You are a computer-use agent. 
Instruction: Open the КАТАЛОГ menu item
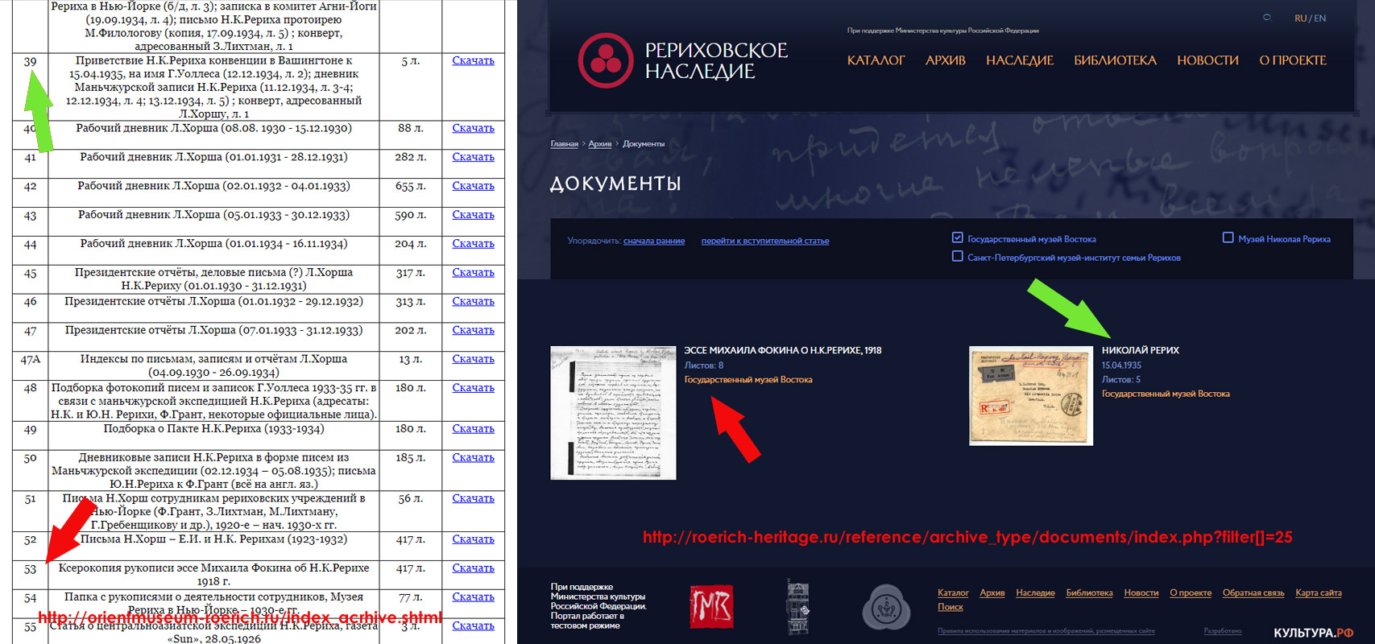click(x=876, y=60)
